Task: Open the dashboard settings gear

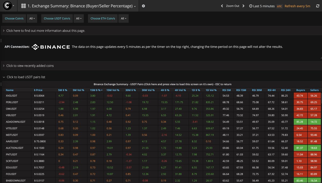Action: (x=143, y=6)
